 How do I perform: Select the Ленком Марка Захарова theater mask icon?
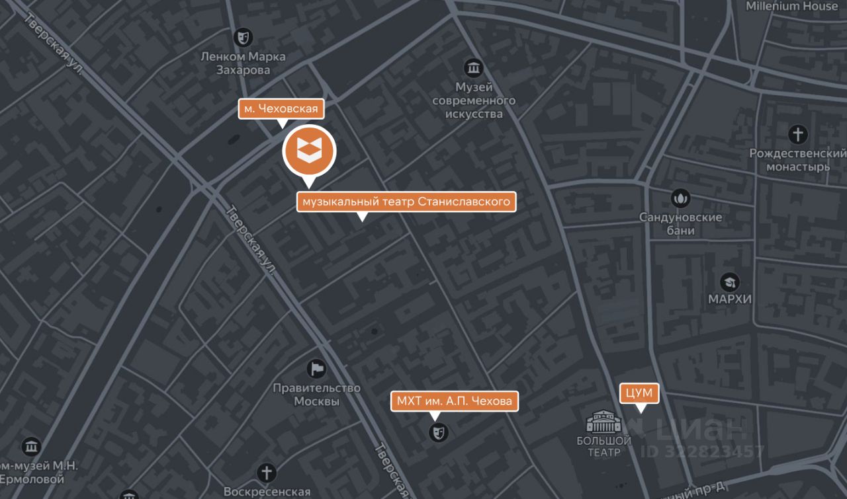coord(244,36)
